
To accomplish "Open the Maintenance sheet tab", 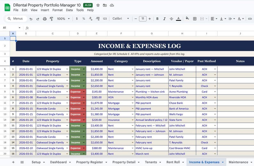I will tap(238, 162).
